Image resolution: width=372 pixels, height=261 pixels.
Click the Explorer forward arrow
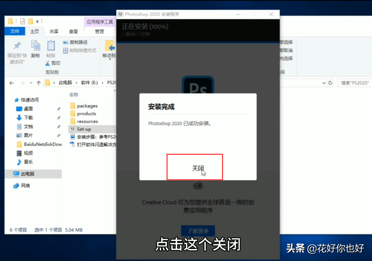(22, 83)
